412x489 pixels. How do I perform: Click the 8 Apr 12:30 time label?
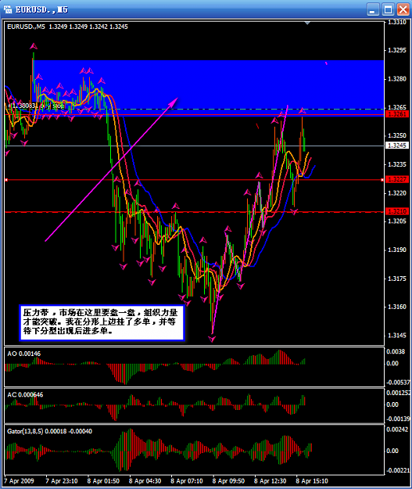(x=270, y=481)
